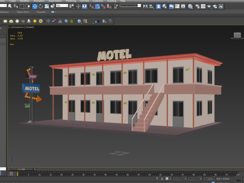The image size is (244, 183).
Task: Open the Animation menu
Action: [x=39, y=1]
